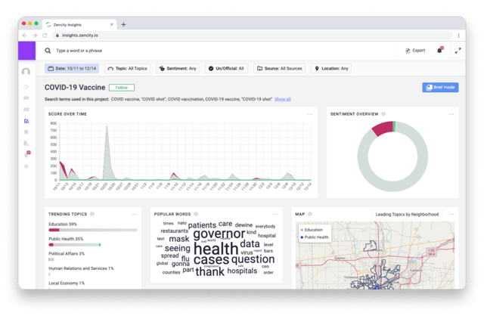Open sidebar alerts icon with red badge
Screen dimensions: 484x316
coord(27,154)
